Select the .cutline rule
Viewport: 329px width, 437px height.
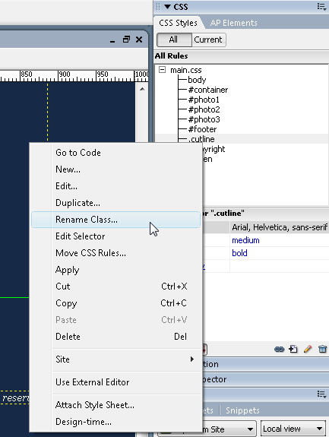(x=201, y=139)
